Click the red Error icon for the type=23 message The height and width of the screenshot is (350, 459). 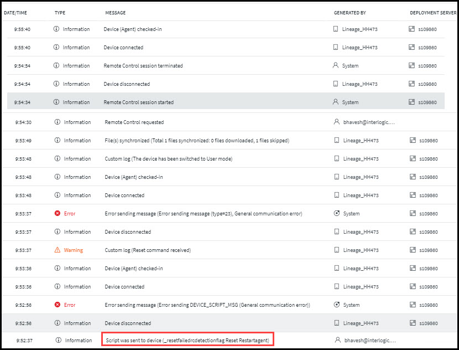pyautogui.click(x=58, y=214)
